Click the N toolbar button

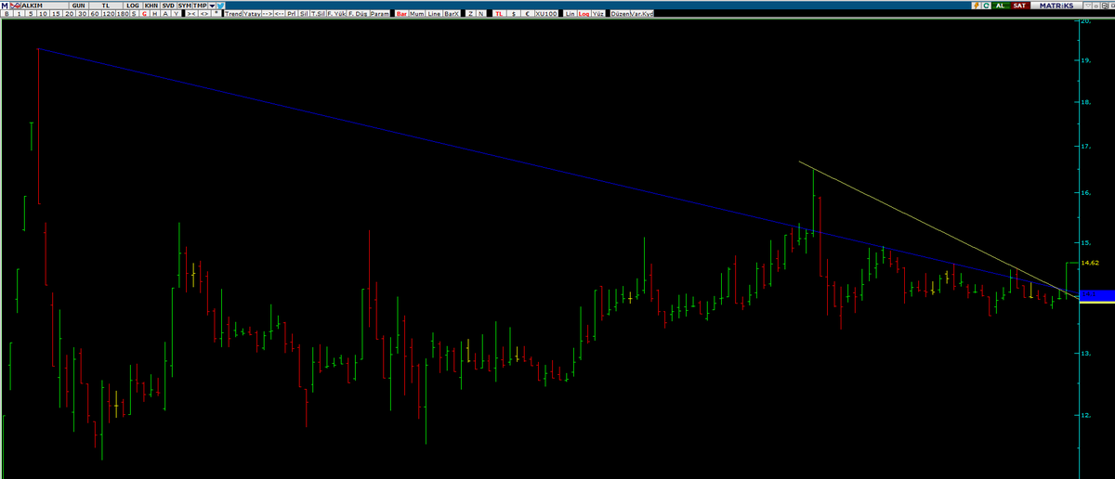[481, 14]
